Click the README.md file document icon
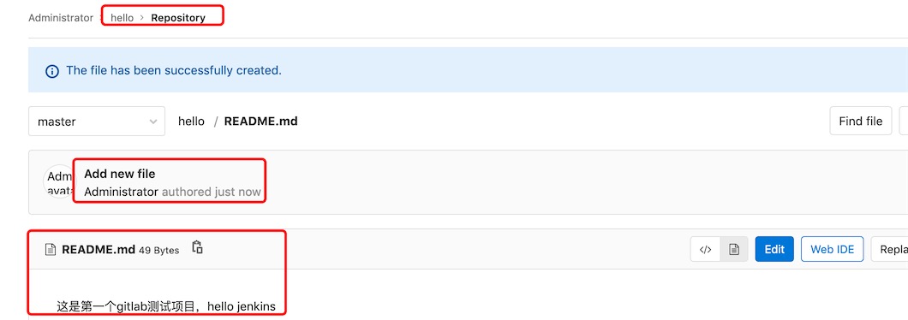 [x=51, y=250]
